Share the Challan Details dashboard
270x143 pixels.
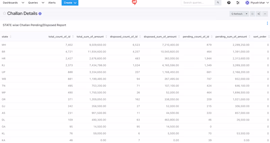pyautogui.click(x=259, y=14)
